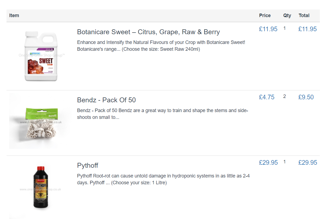Screen dimensions: 325x219
Task: Open the Botanicare Sweet product title link
Action: pyautogui.click(x=148, y=32)
